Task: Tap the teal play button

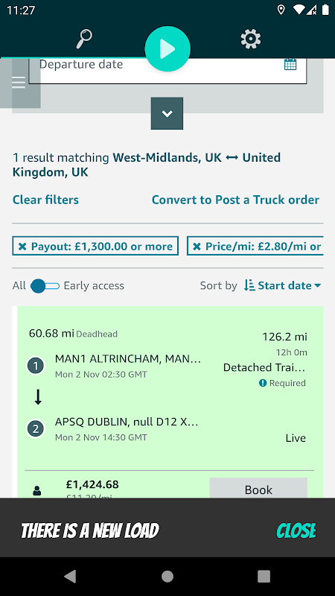Action: pos(167,49)
